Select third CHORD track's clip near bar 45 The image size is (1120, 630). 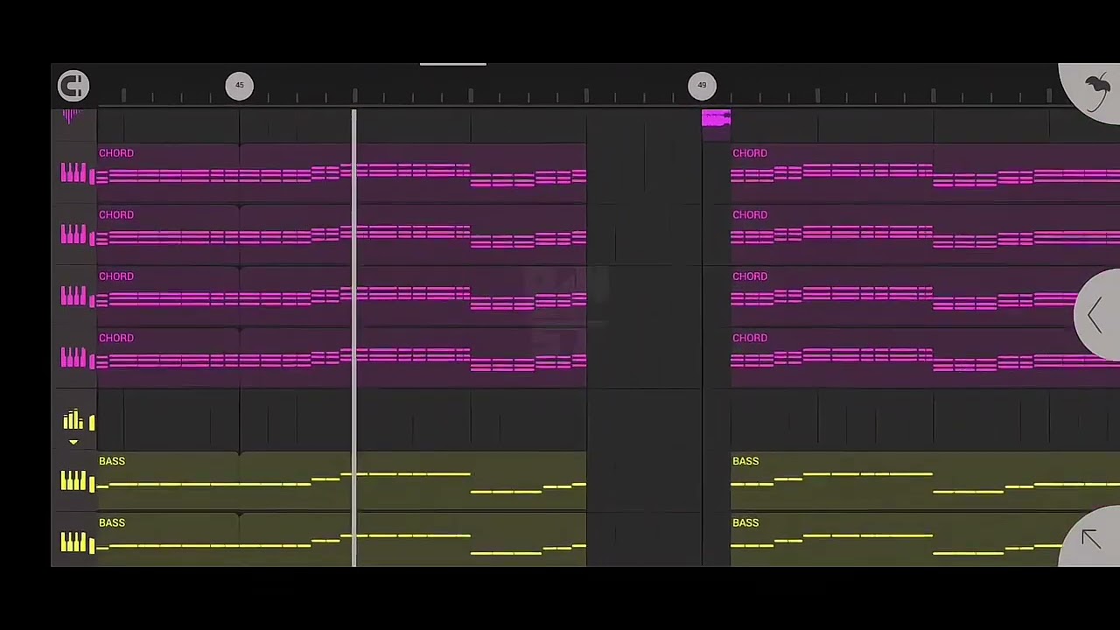[x=342, y=296]
